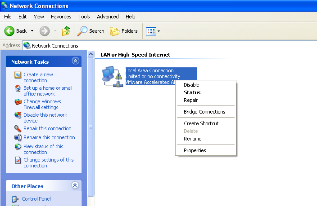The height and width of the screenshot is (206, 317).
Task: Open the Favorites menu
Action: (61, 17)
